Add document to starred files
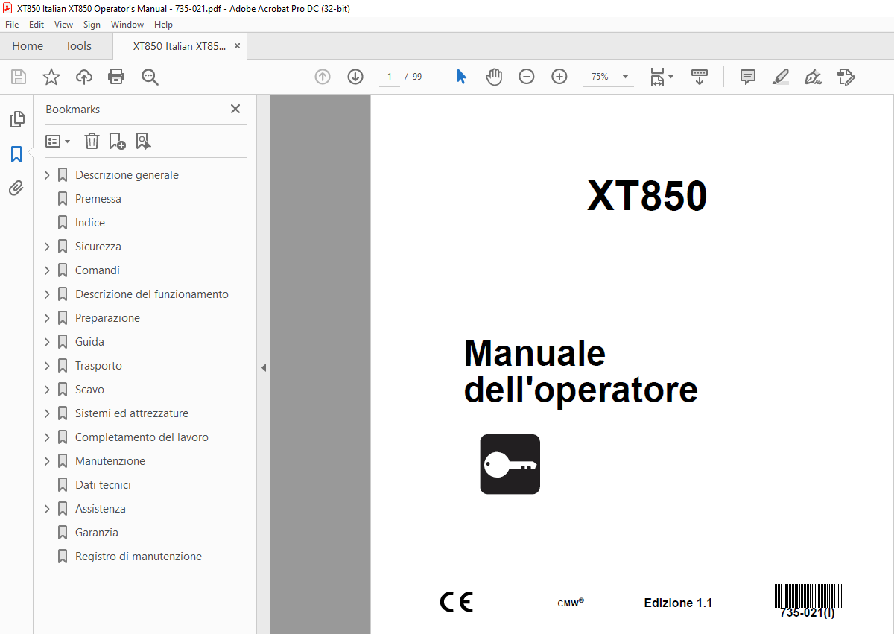The height and width of the screenshot is (634, 894). click(x=51, y=77)
